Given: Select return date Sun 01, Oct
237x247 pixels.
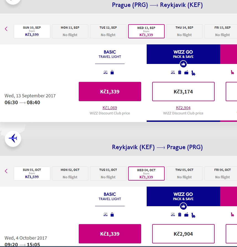Looking at the screenshot, I should coord(32,173).
